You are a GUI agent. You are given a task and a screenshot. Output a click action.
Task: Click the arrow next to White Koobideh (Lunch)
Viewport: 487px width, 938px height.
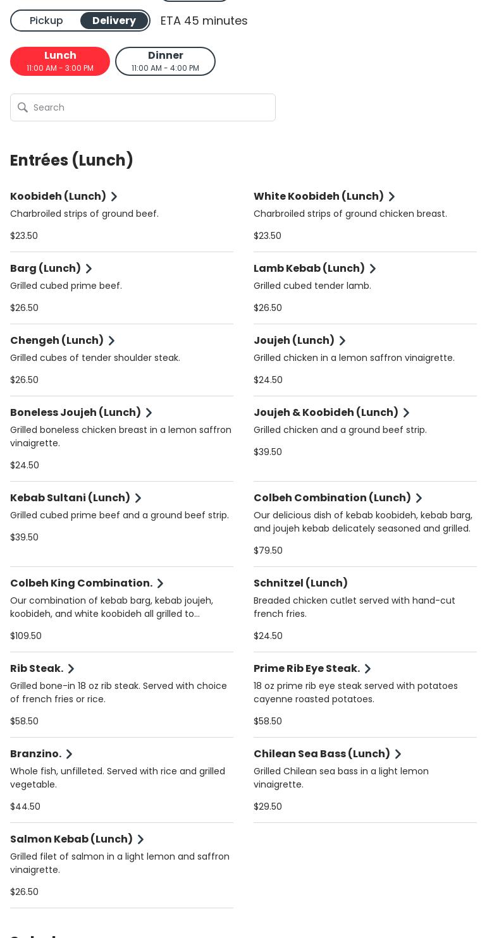coord(391,197)
